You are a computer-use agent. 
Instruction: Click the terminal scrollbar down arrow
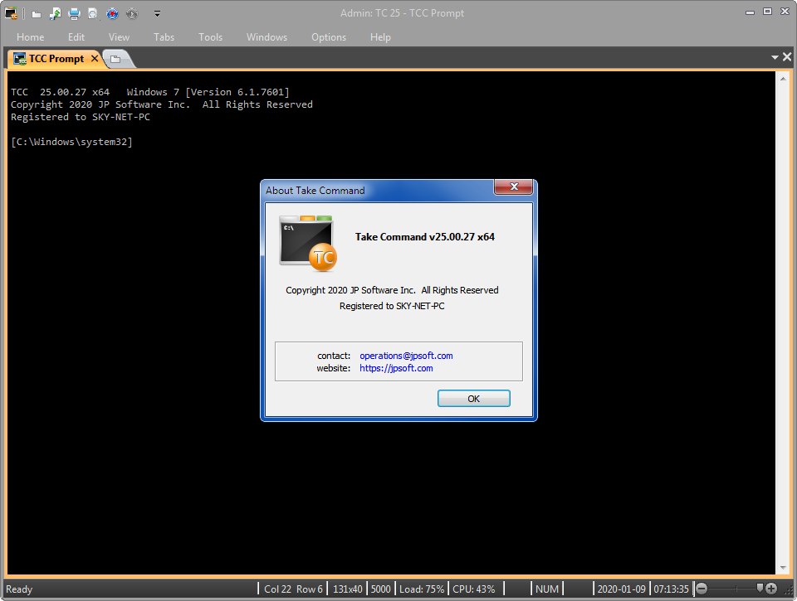pyautogui.click(x=783, y=568)
